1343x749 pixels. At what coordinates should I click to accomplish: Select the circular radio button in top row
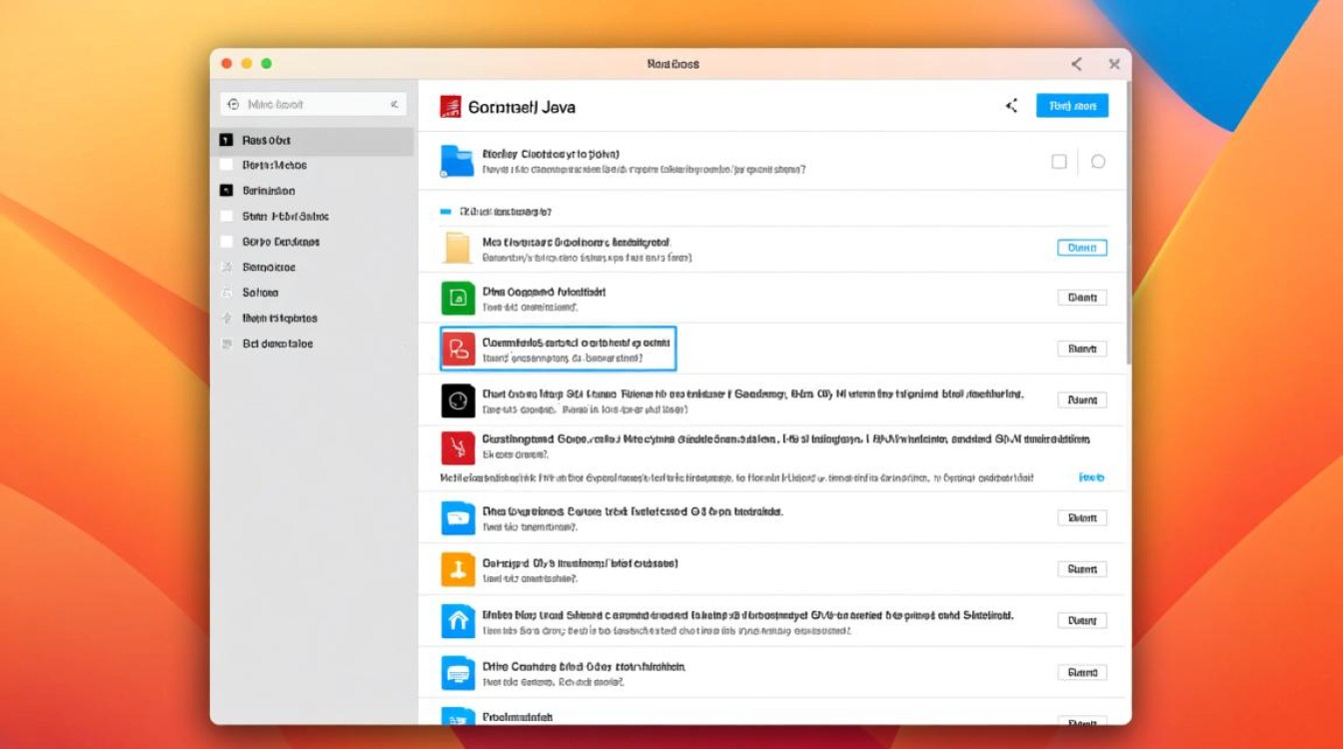click(x=1098, y=162)
